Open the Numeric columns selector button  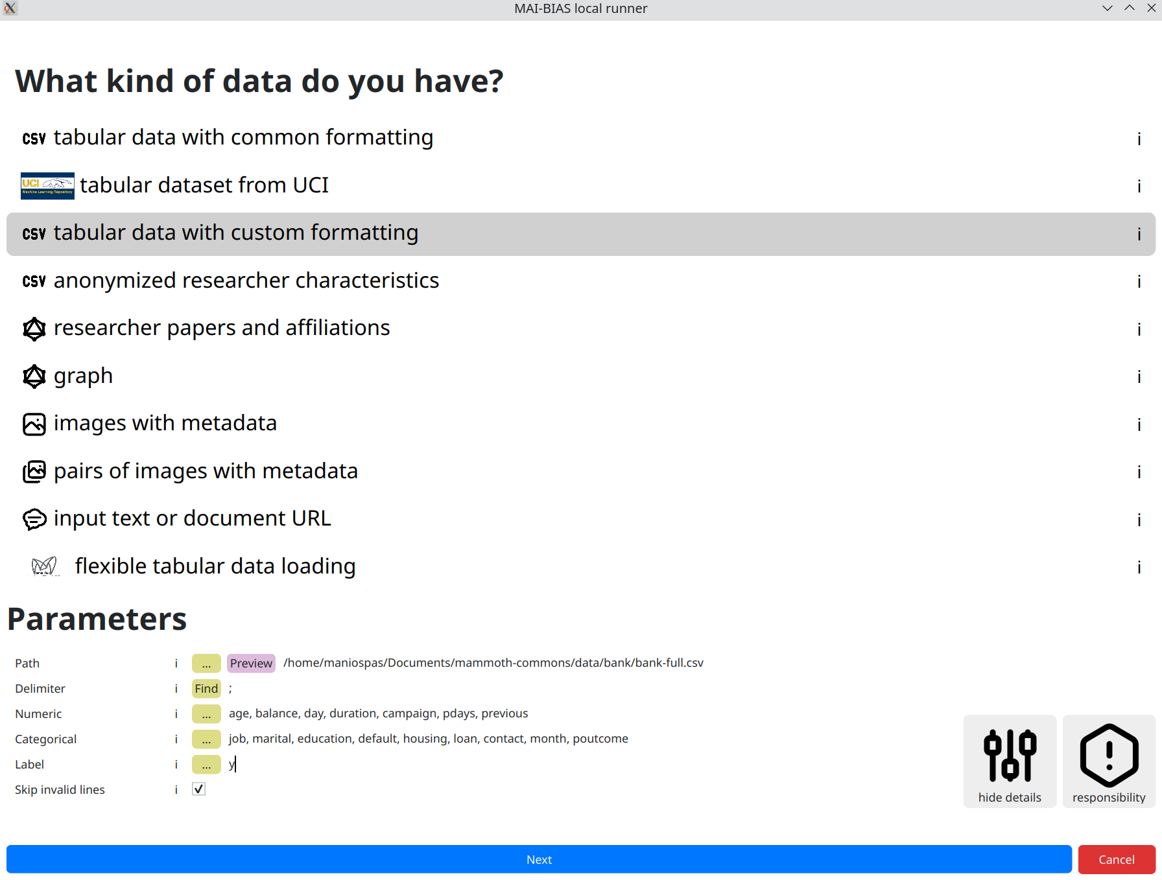pyautogui.click(x=206, y=714)
